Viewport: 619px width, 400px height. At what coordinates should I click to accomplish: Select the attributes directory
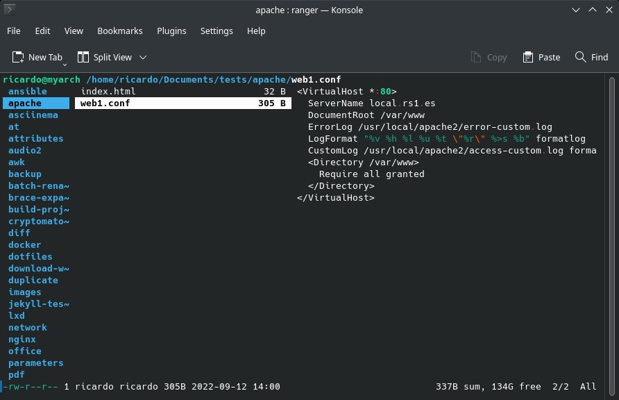pos(36,139)
